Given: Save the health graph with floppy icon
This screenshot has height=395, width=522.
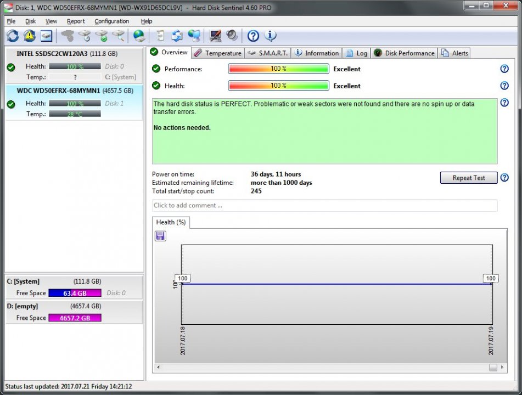Looking at the screenshot, I should (x=160, y=236).
